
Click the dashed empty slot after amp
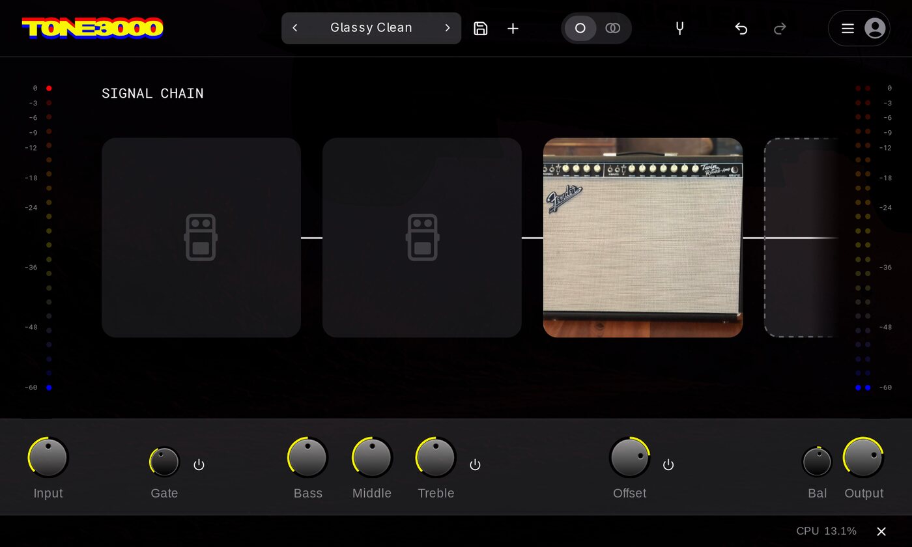[x=801, y=238]
